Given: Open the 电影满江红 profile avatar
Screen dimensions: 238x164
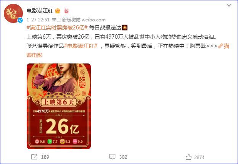Looking at the screenshot, I should 13,13.
